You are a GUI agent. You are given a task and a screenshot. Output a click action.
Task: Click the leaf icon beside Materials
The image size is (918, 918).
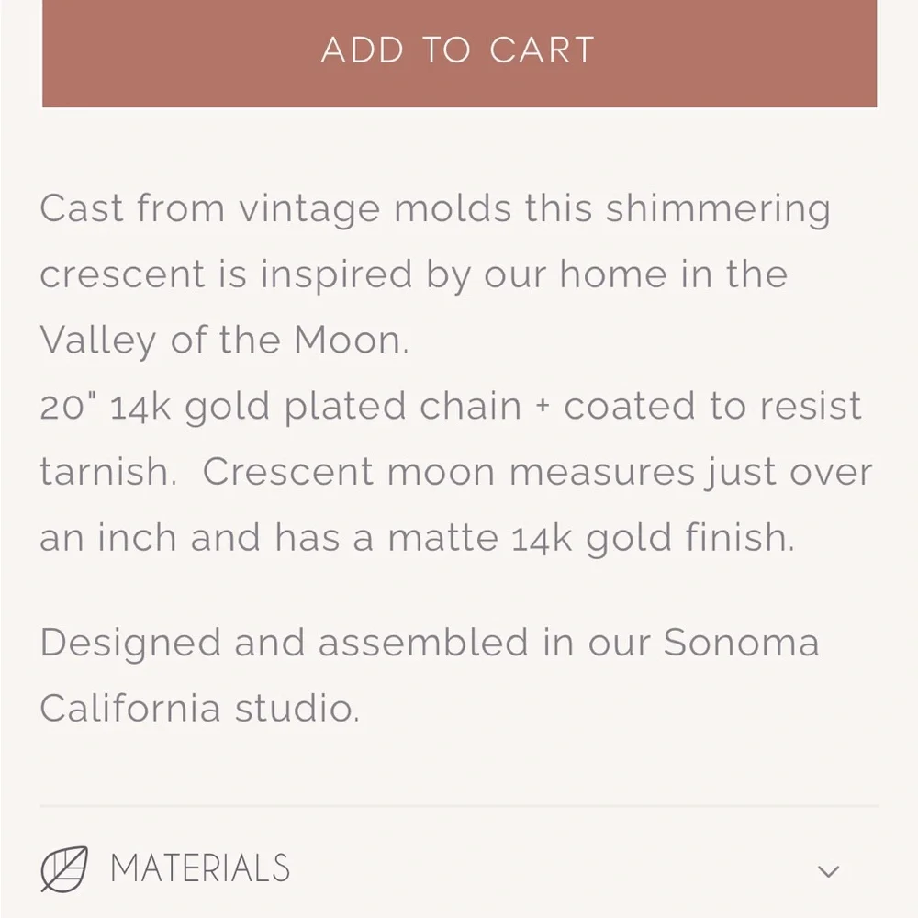tap(64, 868)
